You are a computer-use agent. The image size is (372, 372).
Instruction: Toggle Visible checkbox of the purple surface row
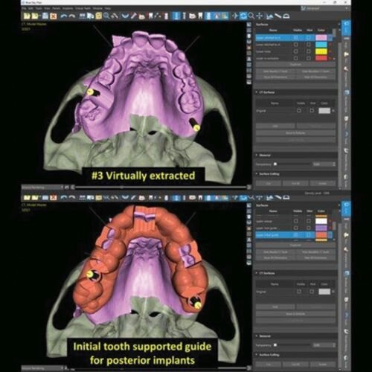tap(296, 228)
